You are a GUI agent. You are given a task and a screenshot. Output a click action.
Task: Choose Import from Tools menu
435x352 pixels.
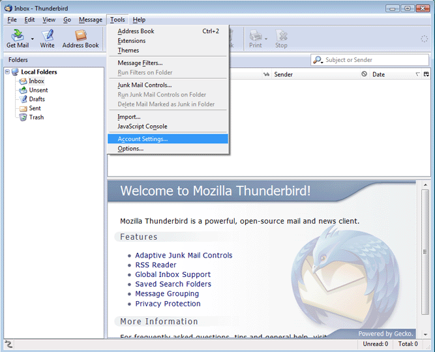click(168, 117)
